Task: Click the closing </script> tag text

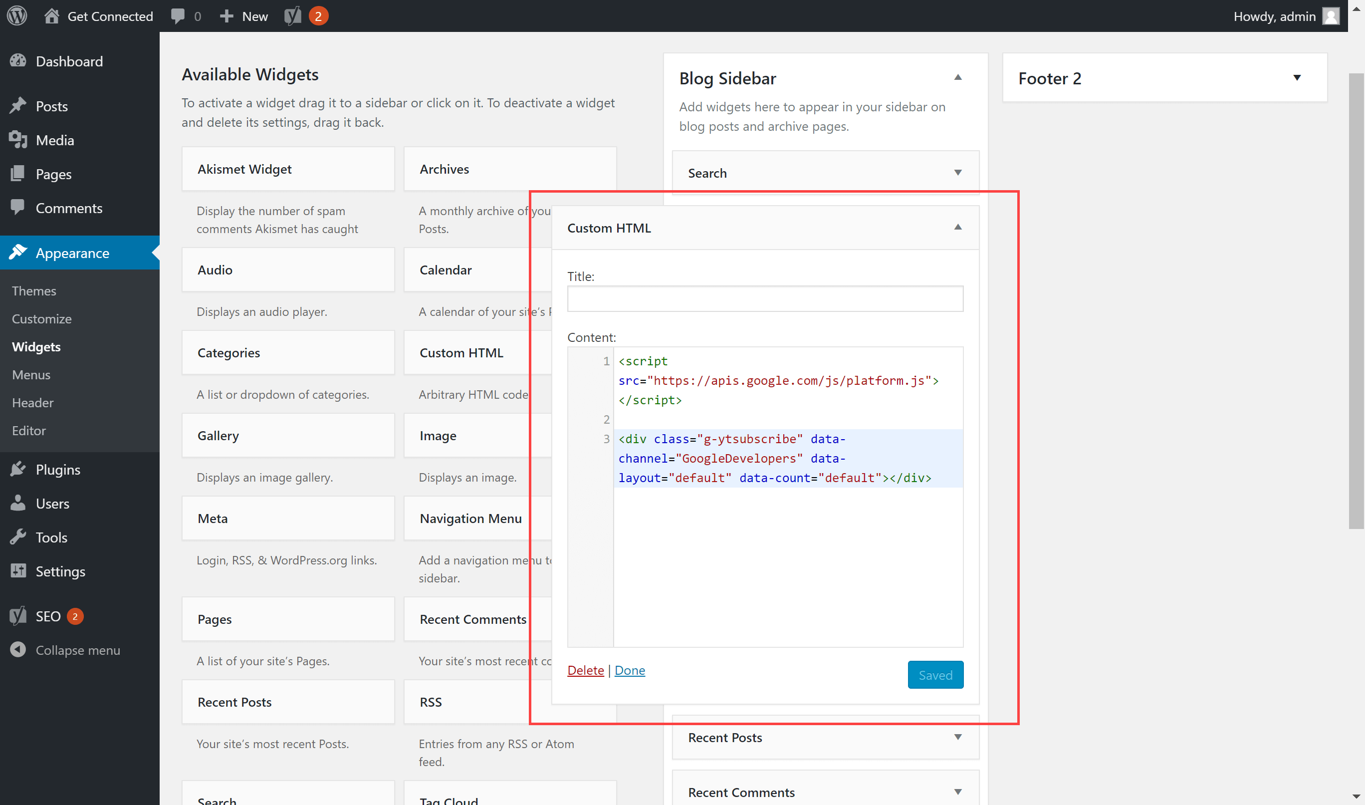Action: point(650,400)
